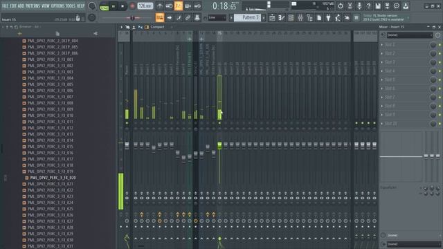The height and width of the screenshot is (249, 443).
Task: Click the note/clip grouping stamp icon
Action: pyautogui.click(x=197, y=18)
